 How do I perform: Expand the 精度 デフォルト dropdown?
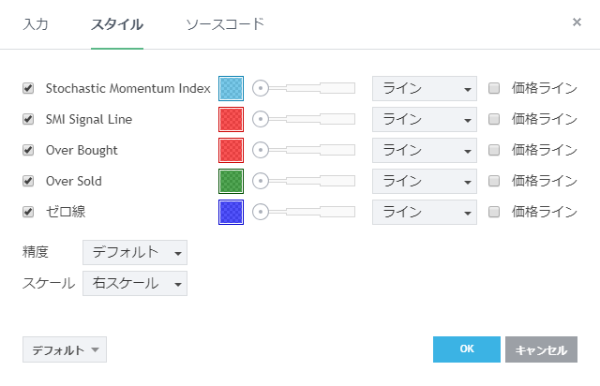point(135,253)
